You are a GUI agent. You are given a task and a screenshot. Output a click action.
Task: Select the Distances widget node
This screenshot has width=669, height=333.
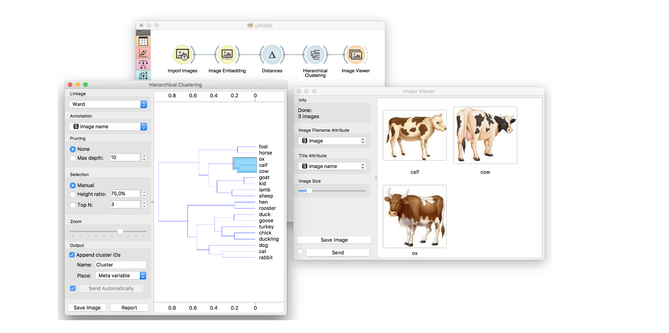272,55
